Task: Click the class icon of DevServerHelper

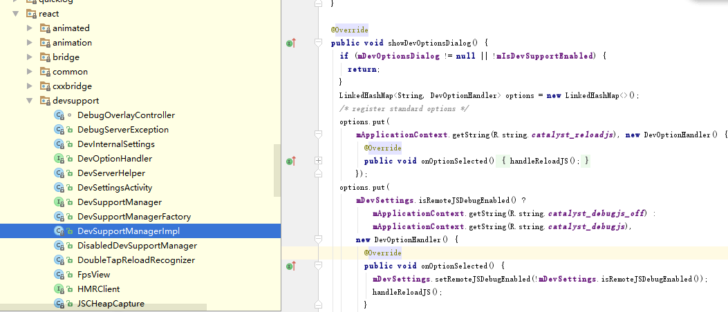Action: coord(59,173)
